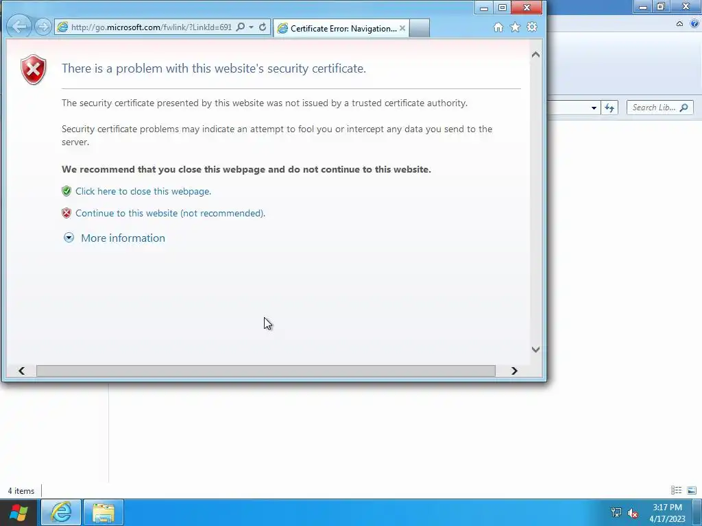The height and width of the screenshot is (526, 702).
Task: Click green shield icon beside close webpage link
Action: click(66, 192)
